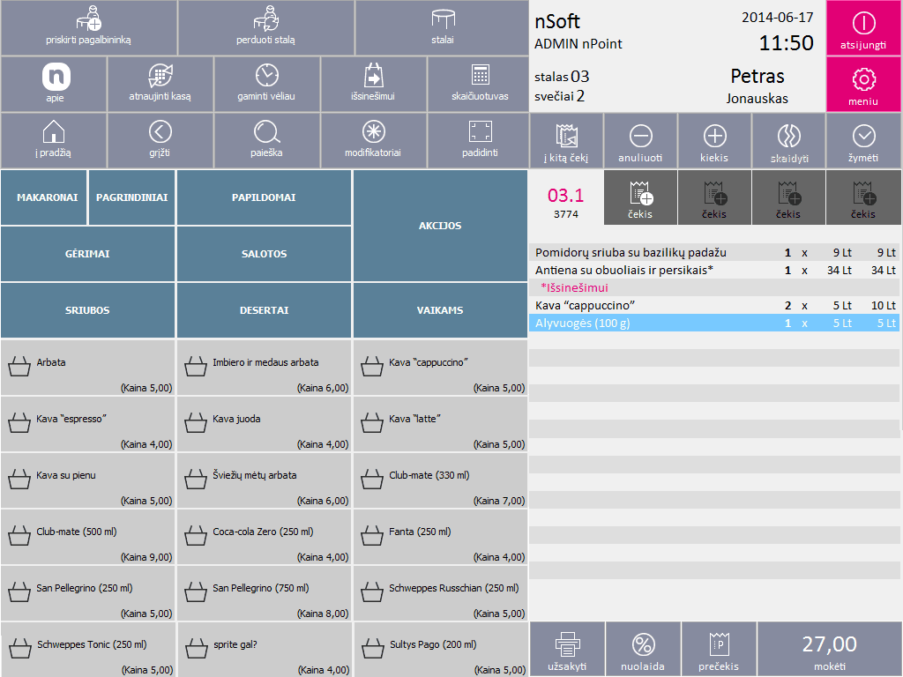Click the paieška search magnifier
The image size is (903, 677).
[x=266, y=132]
